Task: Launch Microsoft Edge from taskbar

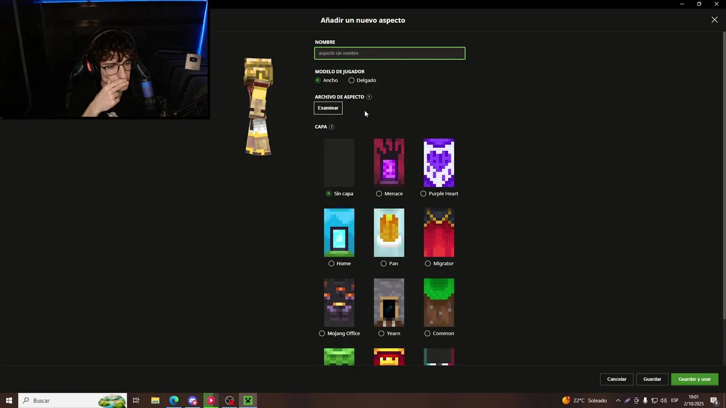Action: tap(174, 401)
